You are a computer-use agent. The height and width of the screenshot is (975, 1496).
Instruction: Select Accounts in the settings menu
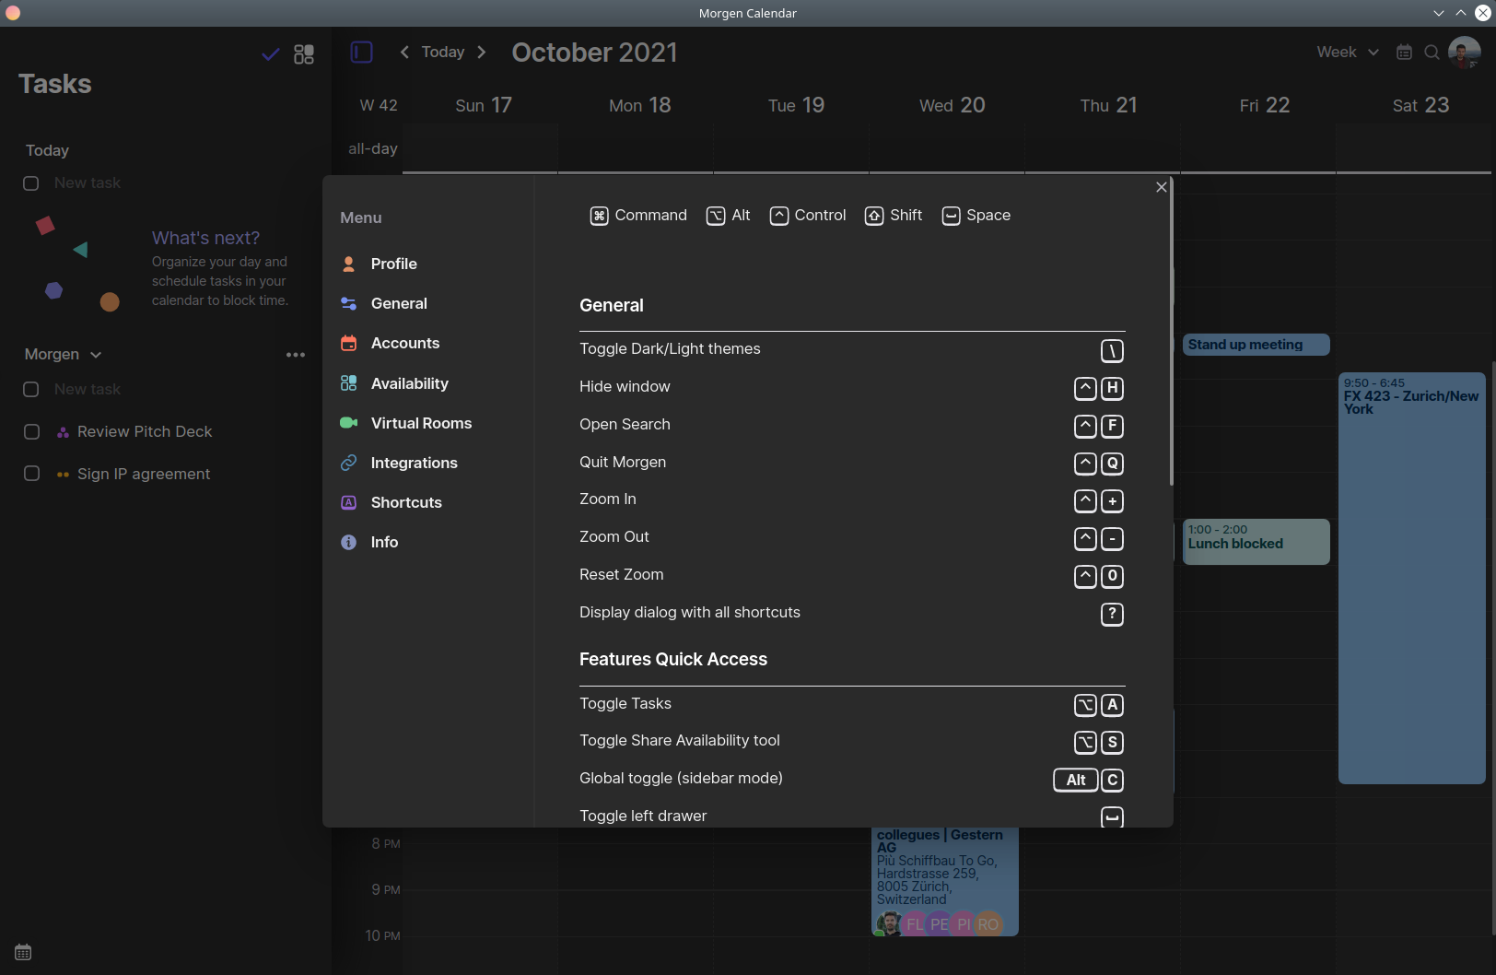[404, 343]
